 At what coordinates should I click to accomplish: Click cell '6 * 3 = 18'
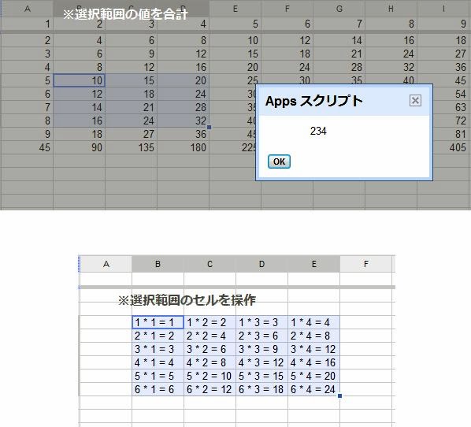[261, 389]
